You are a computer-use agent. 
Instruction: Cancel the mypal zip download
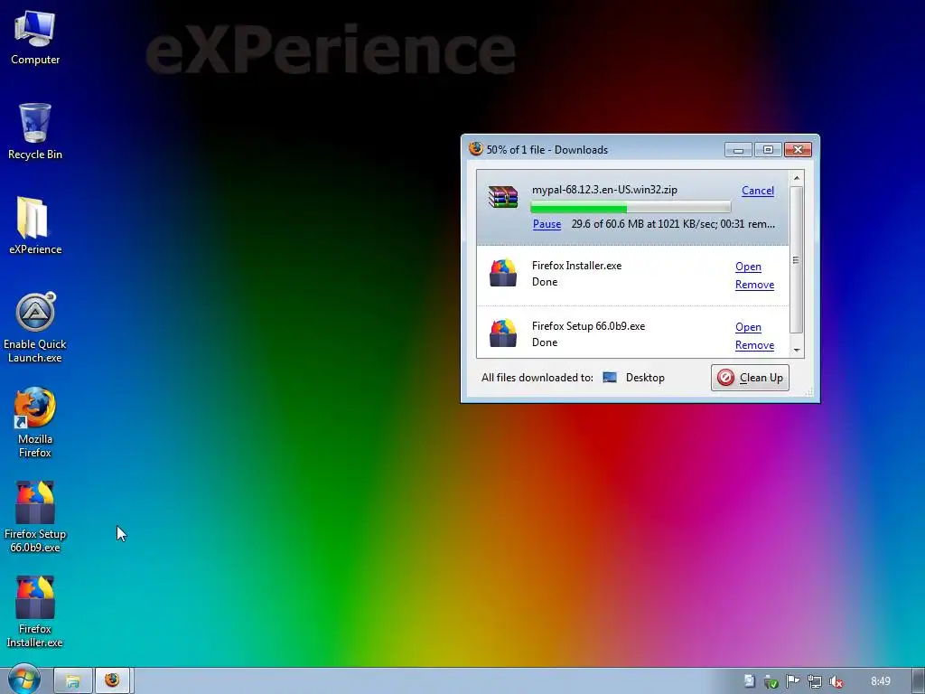(758, 191)
